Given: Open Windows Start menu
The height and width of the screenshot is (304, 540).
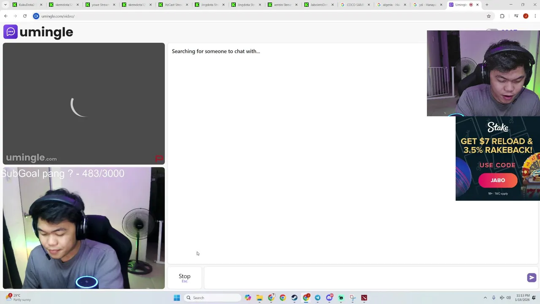Looking at the screenshot, I should coord(177,298).
